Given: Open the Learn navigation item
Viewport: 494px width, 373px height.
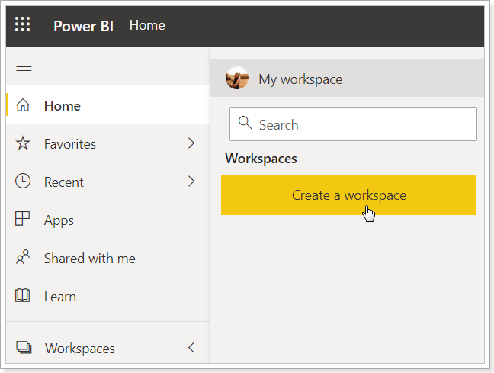Looking at the screenshot, I should 107,296.
